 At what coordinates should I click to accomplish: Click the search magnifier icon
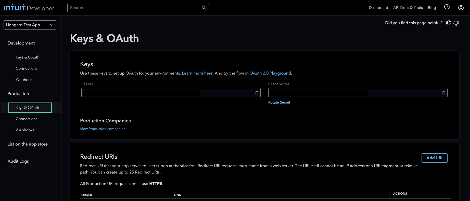pyautogui.click(x=204, y=8)
